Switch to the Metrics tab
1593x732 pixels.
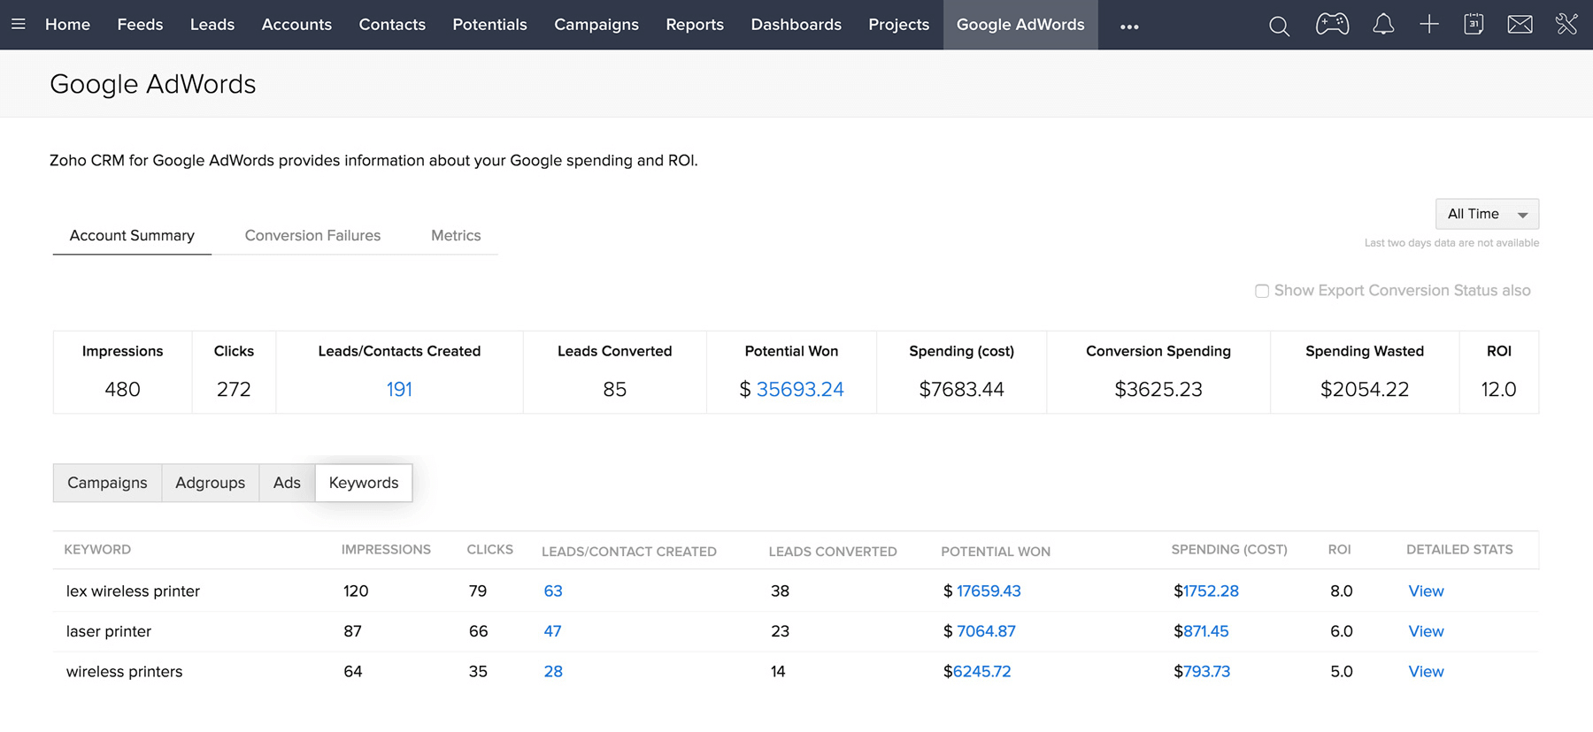click(x=456, y=236)
